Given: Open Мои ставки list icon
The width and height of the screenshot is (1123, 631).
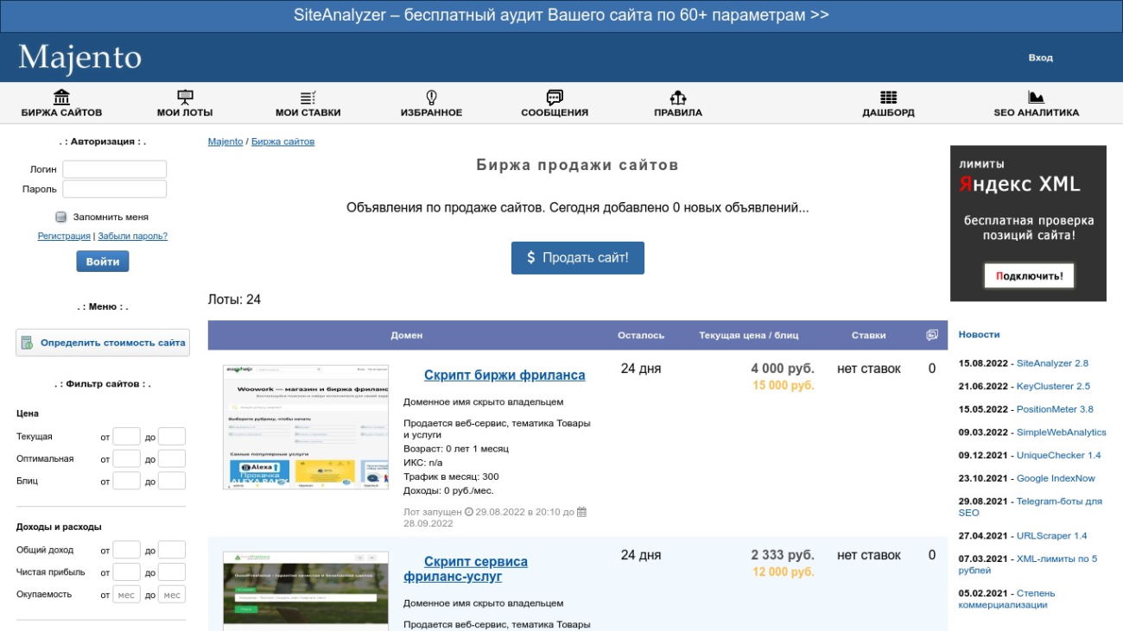Looking at the screenshot, I should pyautogui.click(x=308, y=98).
